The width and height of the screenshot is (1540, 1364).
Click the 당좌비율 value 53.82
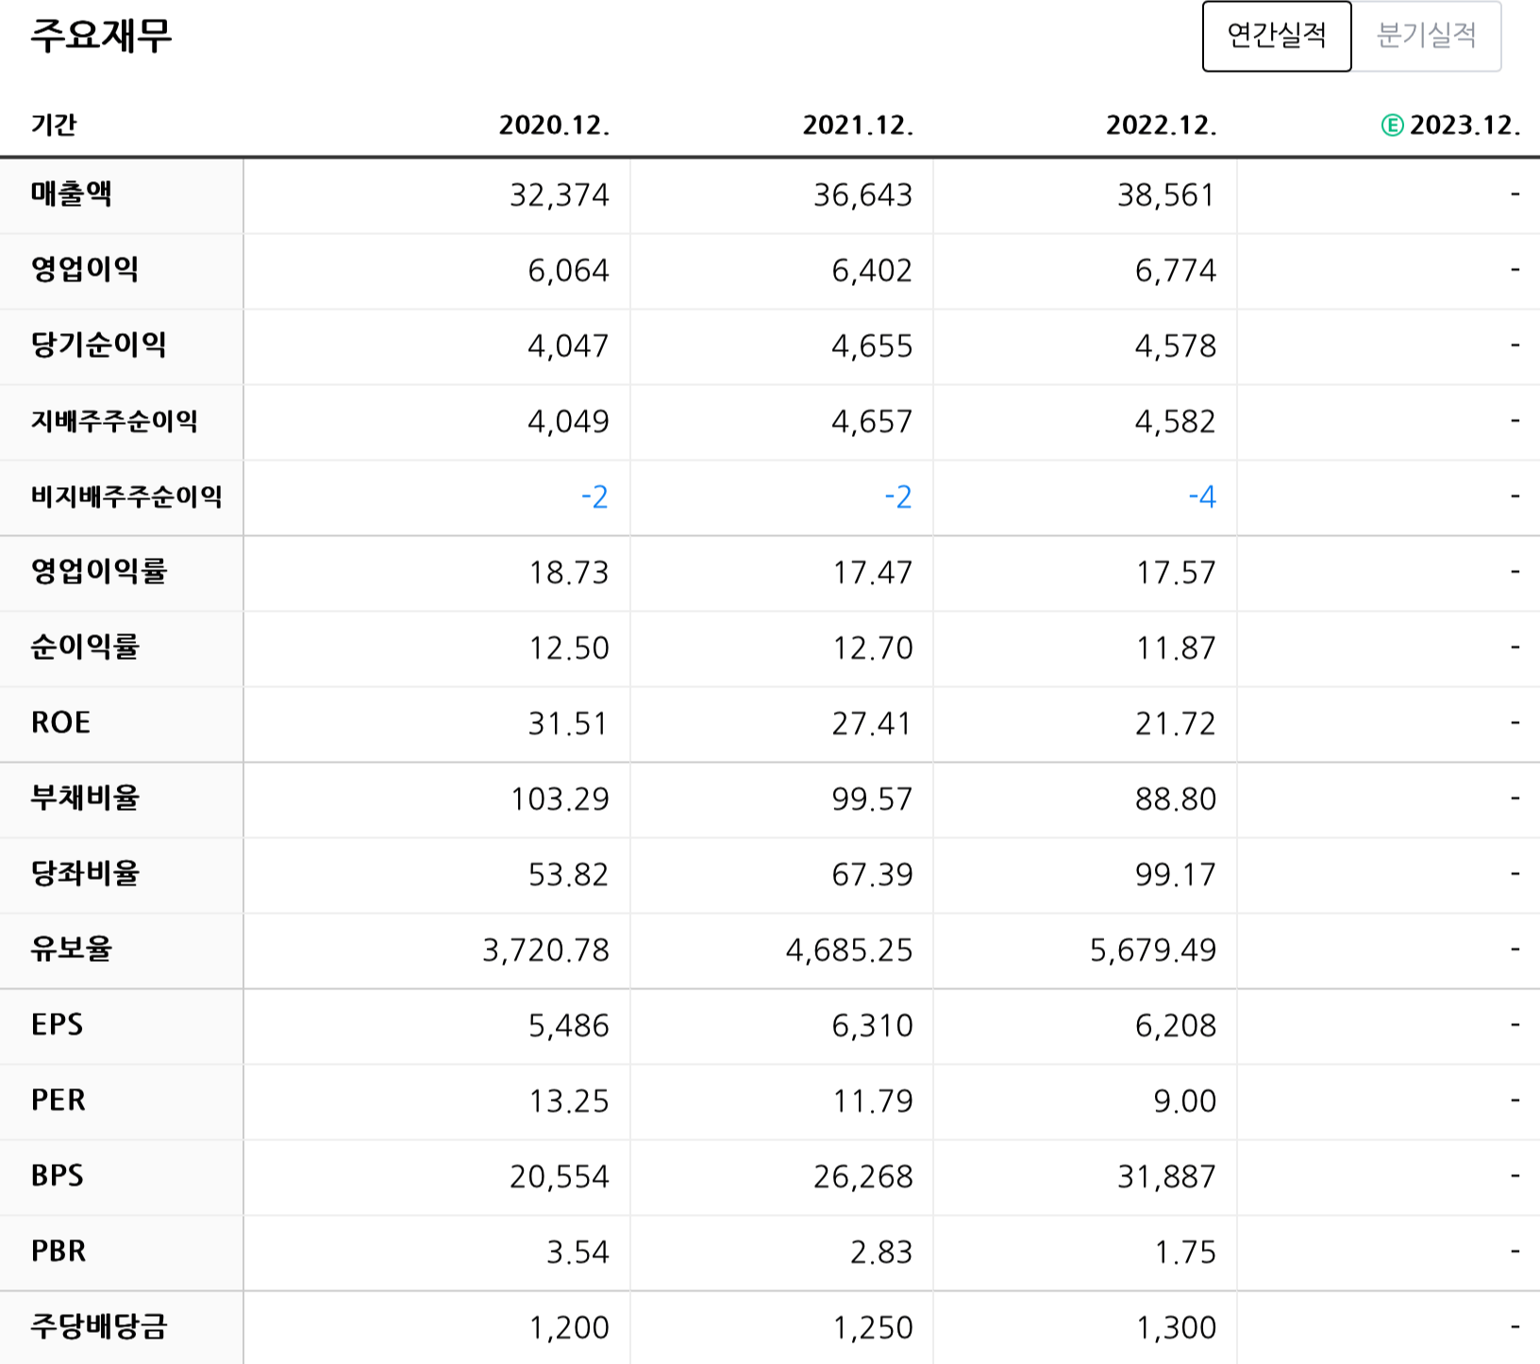(569, 875)
